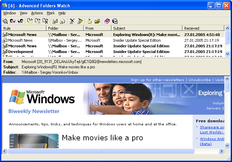Click preview pane scroll-up arrow

tap(227, 79)
